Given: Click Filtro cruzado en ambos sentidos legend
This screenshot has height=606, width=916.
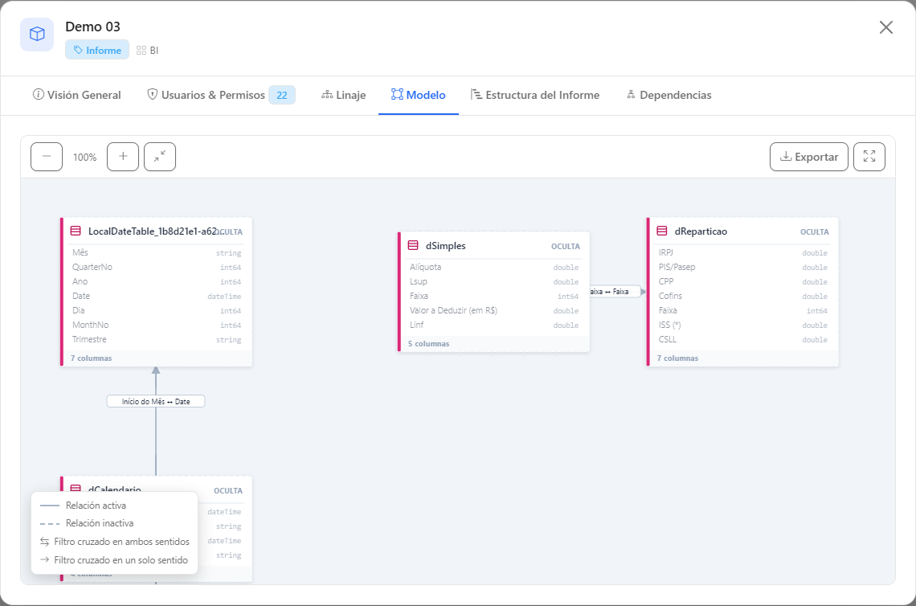Looking at the screenshot, I should [114, 542].
